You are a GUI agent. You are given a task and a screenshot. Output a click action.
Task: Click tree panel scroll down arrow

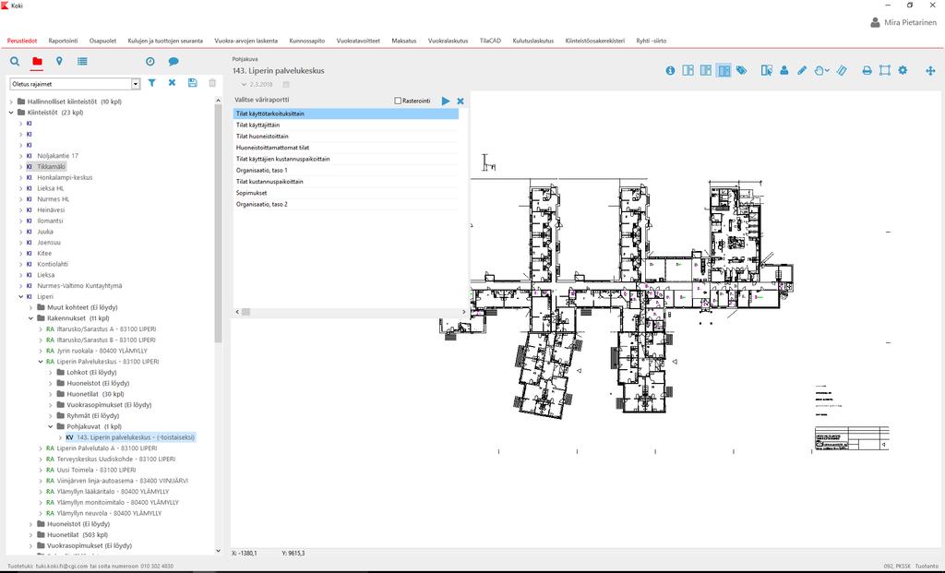[218, 551]
